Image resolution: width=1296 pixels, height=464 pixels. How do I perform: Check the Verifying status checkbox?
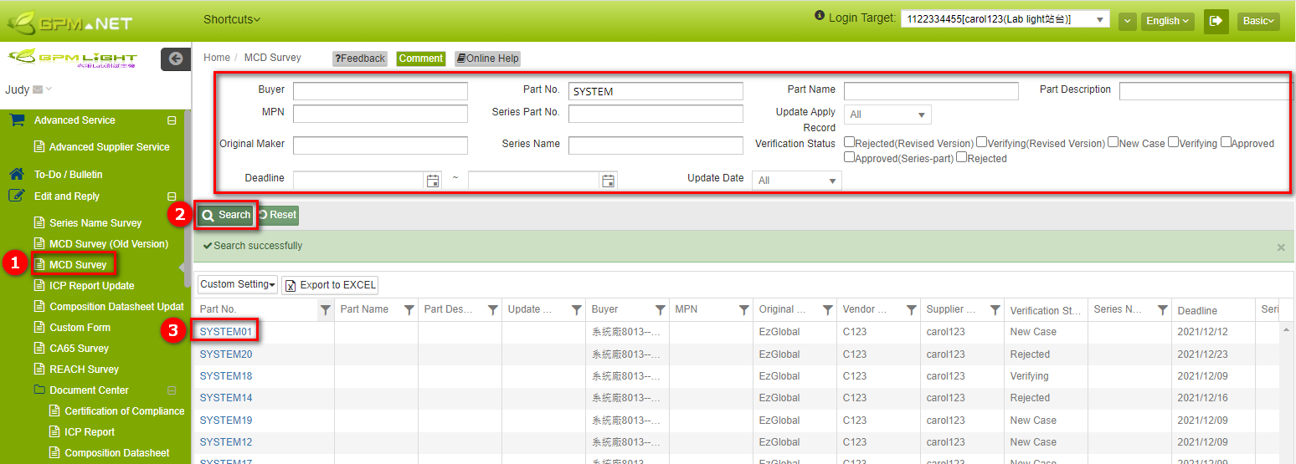[x=1173, y=142]
